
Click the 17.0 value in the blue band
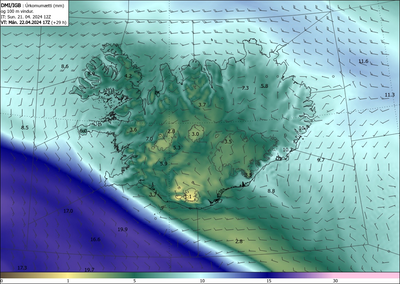[x=68, y=211]
